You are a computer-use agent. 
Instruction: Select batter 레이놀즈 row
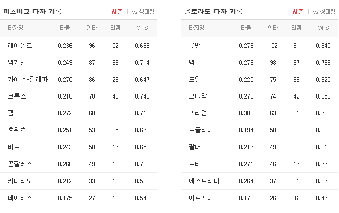(78, 46)
